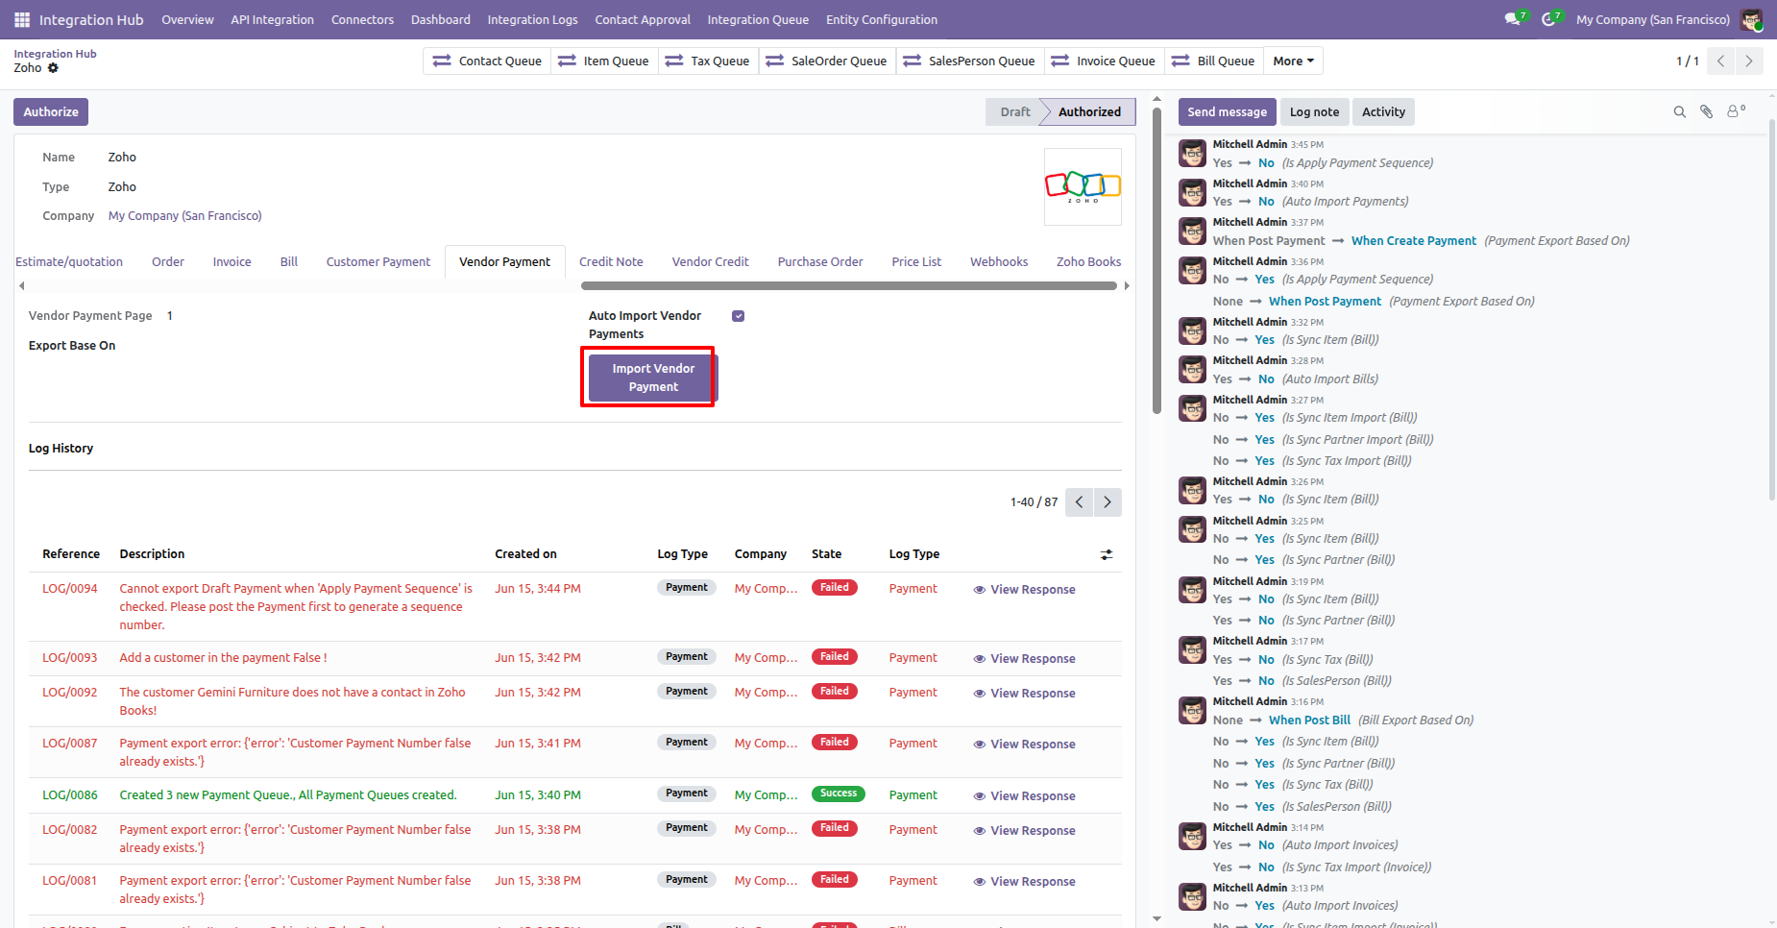The image size is (1777, 928).
Task: Go to next record arrow beside 1 / 1
Action: click(x=1749, y=61)
